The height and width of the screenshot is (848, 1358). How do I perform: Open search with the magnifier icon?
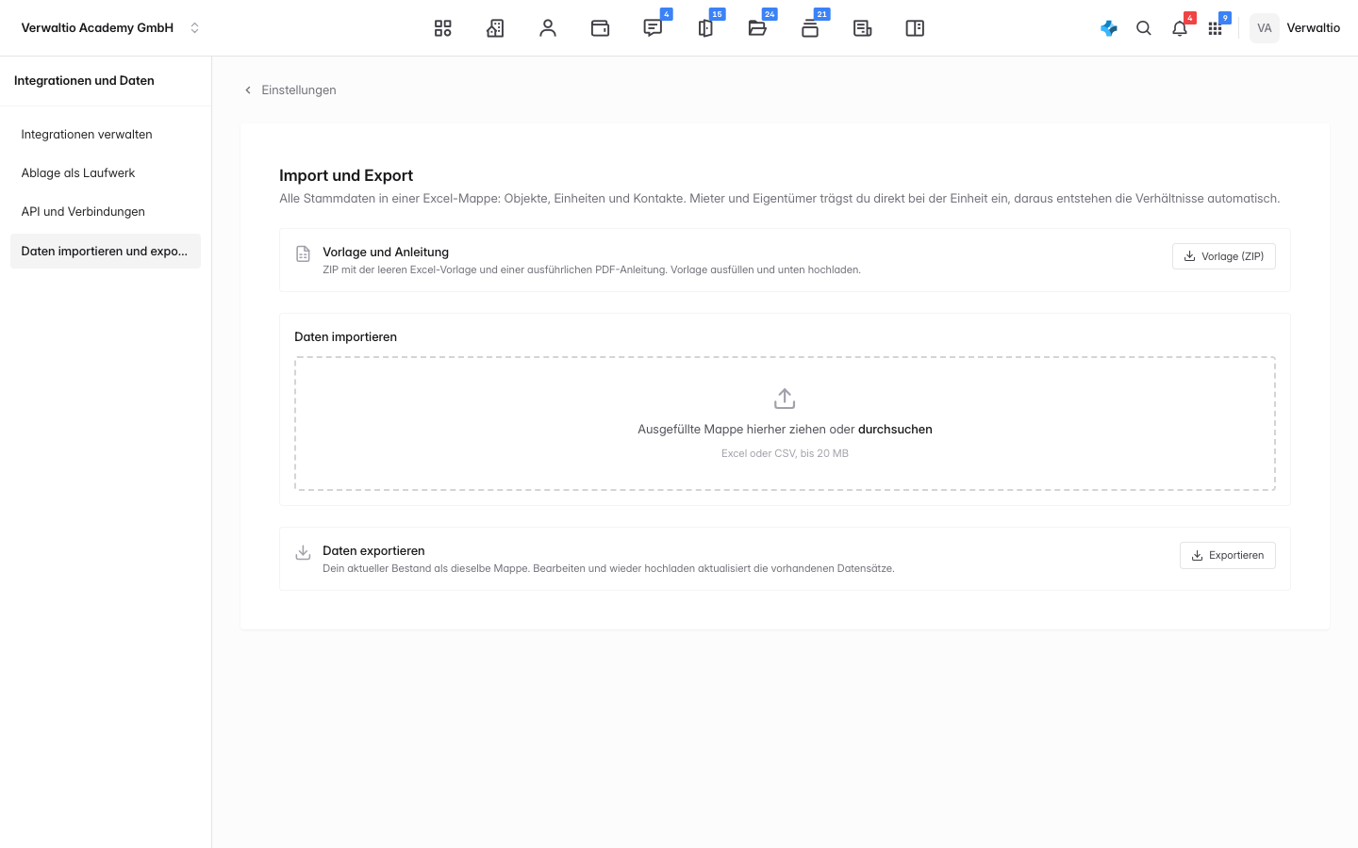pos(1144,28)
